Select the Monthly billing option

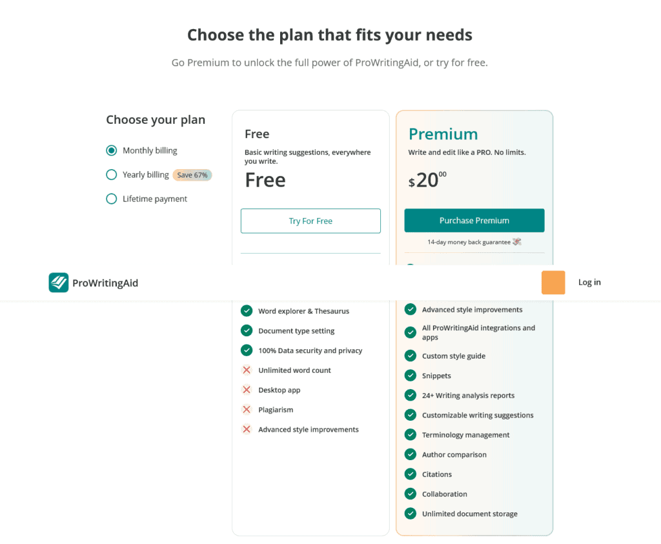click(x=111, y=150)
